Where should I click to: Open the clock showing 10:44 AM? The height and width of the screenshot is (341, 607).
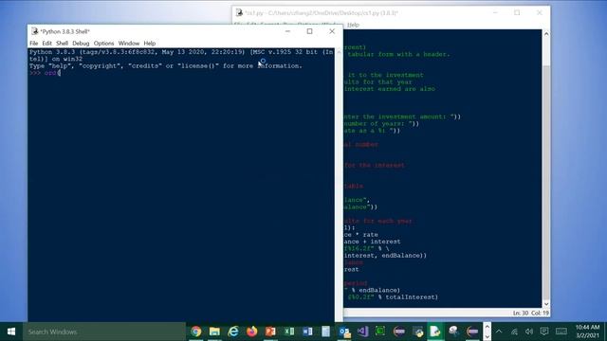pos(587,332)
